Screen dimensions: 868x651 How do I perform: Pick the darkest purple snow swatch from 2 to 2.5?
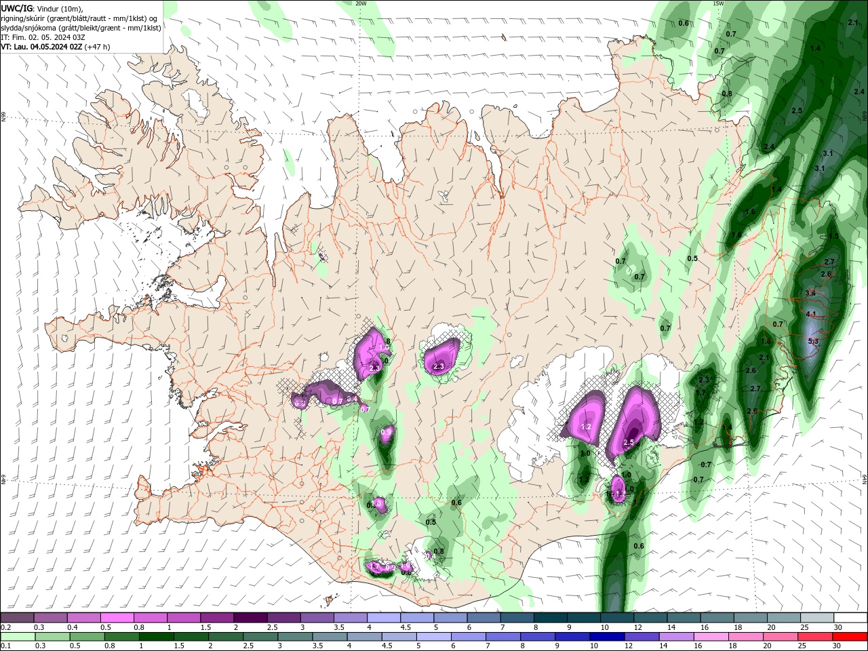point(250,618)
